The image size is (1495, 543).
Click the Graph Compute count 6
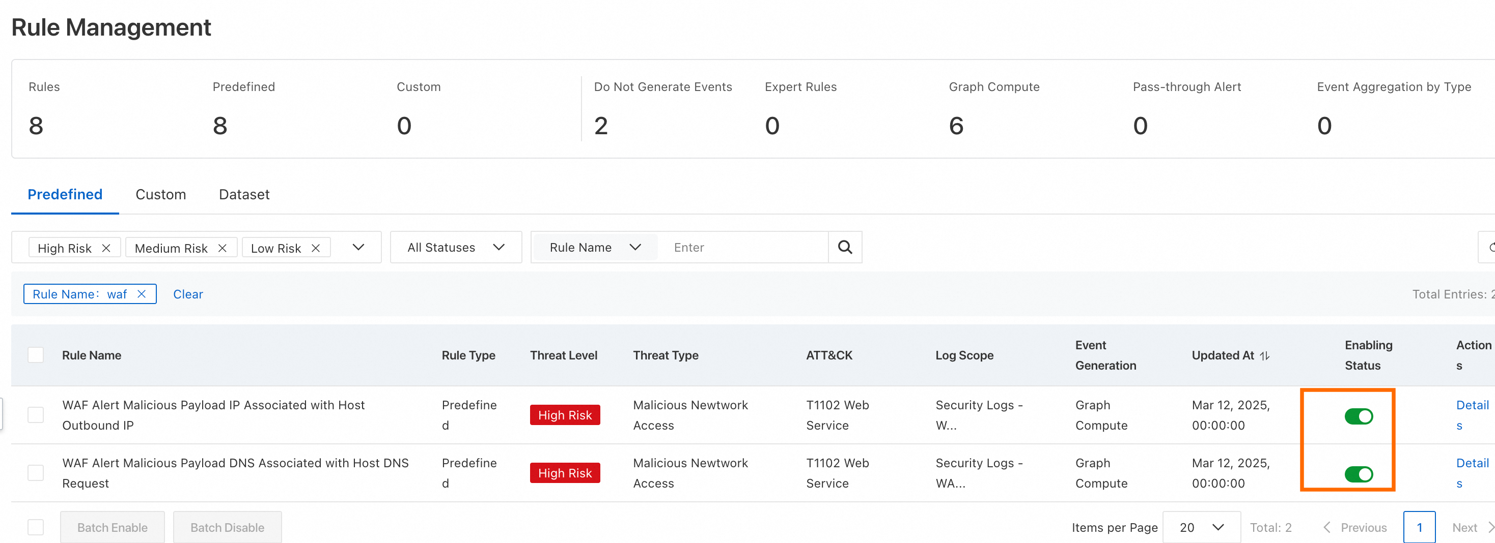(x=956, y=126)
